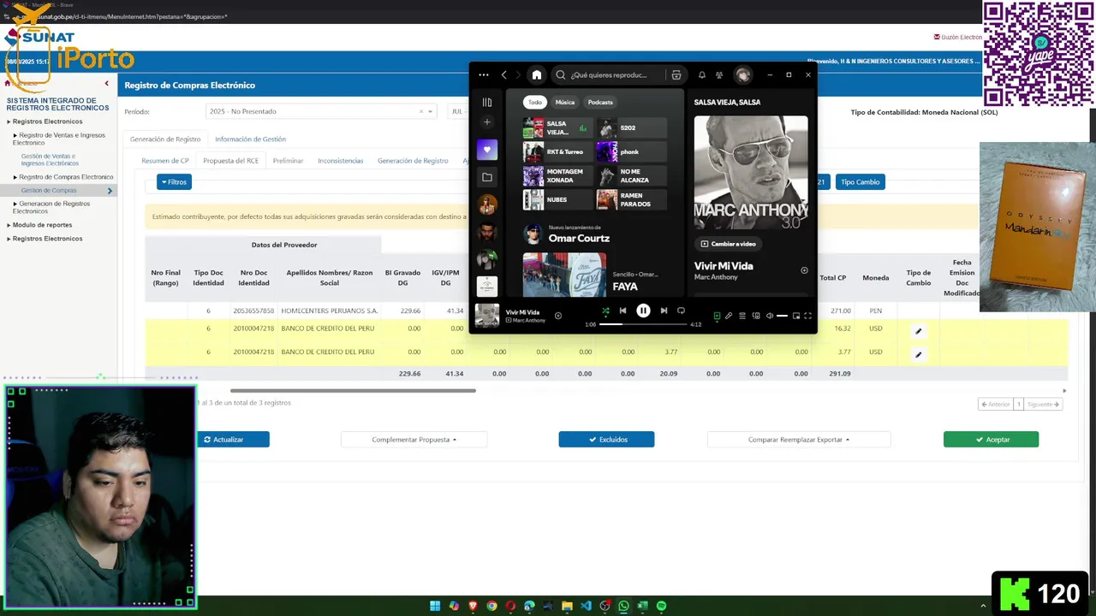
Task: Select the Podcasts filter chip in Spotify
Action: click(x=600, y=102)
